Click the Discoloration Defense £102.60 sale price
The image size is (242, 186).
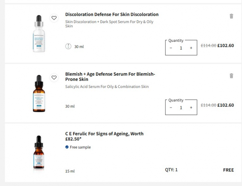pos(226,46)
